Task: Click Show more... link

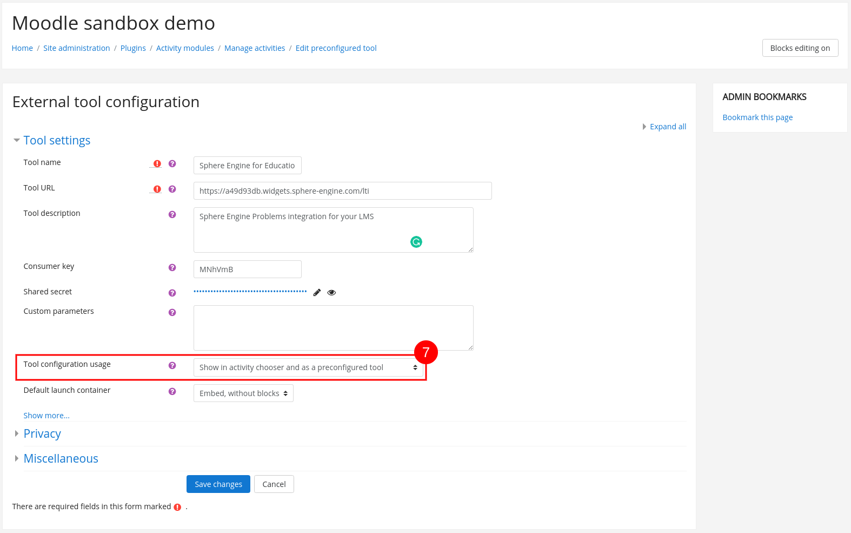Action: [x=46, y=416]
